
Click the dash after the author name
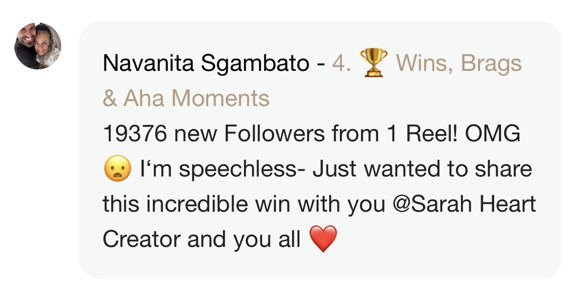pos(321,64)
